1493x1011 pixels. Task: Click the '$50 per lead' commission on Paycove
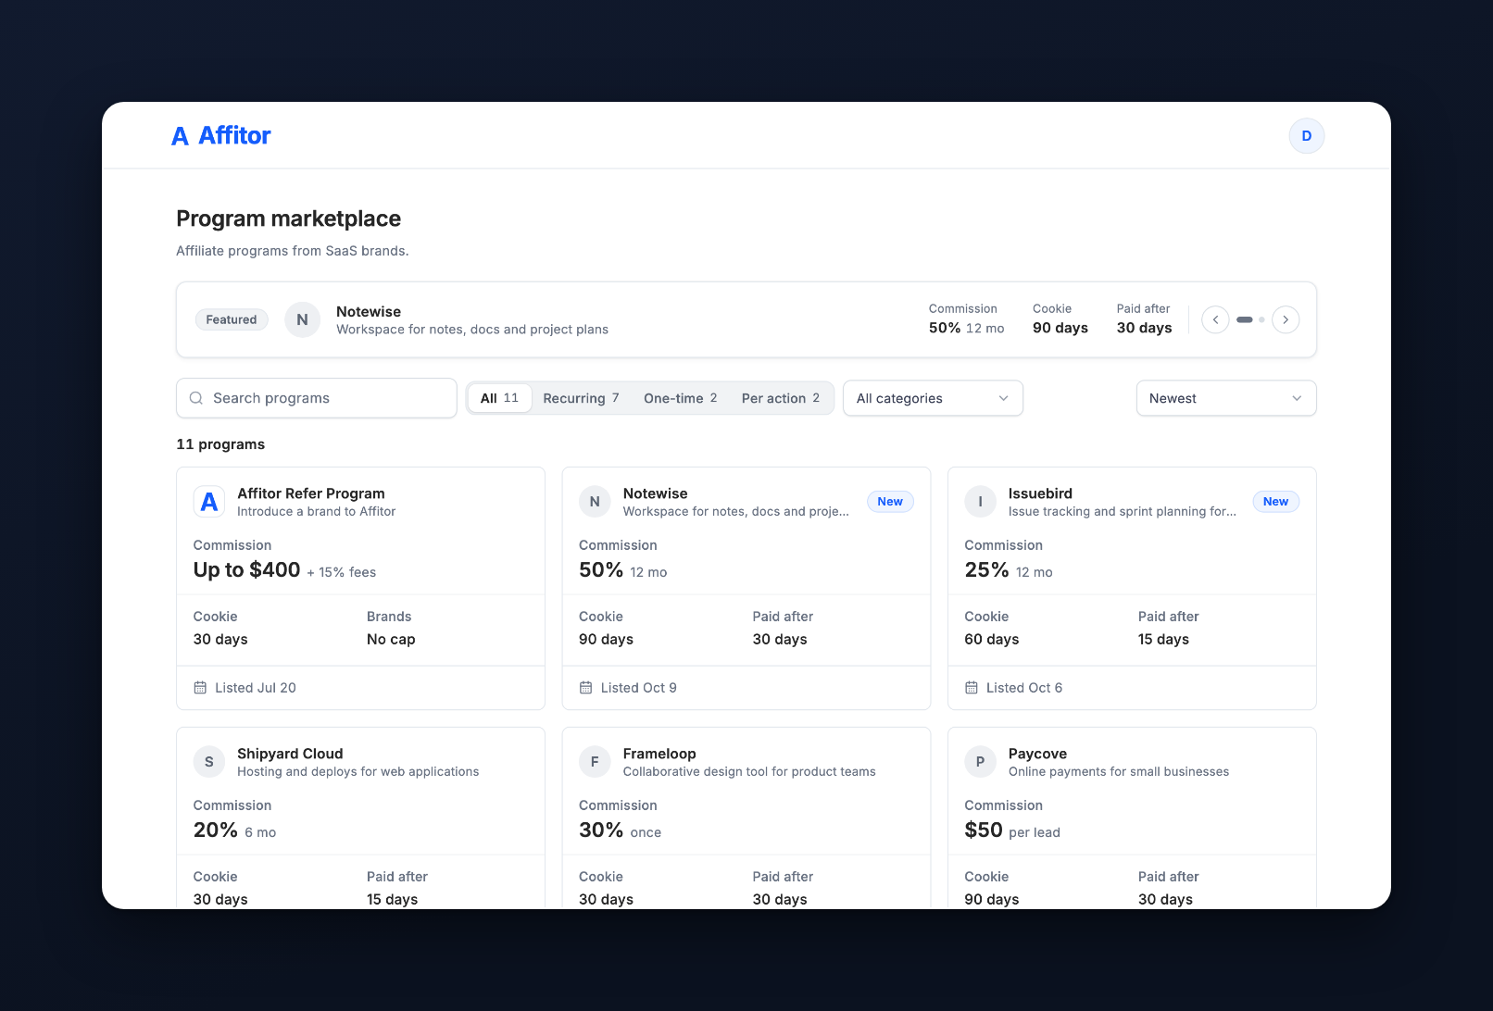(x=1012, y=830)
